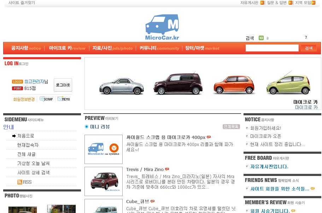Open 기상청 오늘 날씨 link
Screen dimensions: 322x213
pyautogui.click(x=34, y=163)
